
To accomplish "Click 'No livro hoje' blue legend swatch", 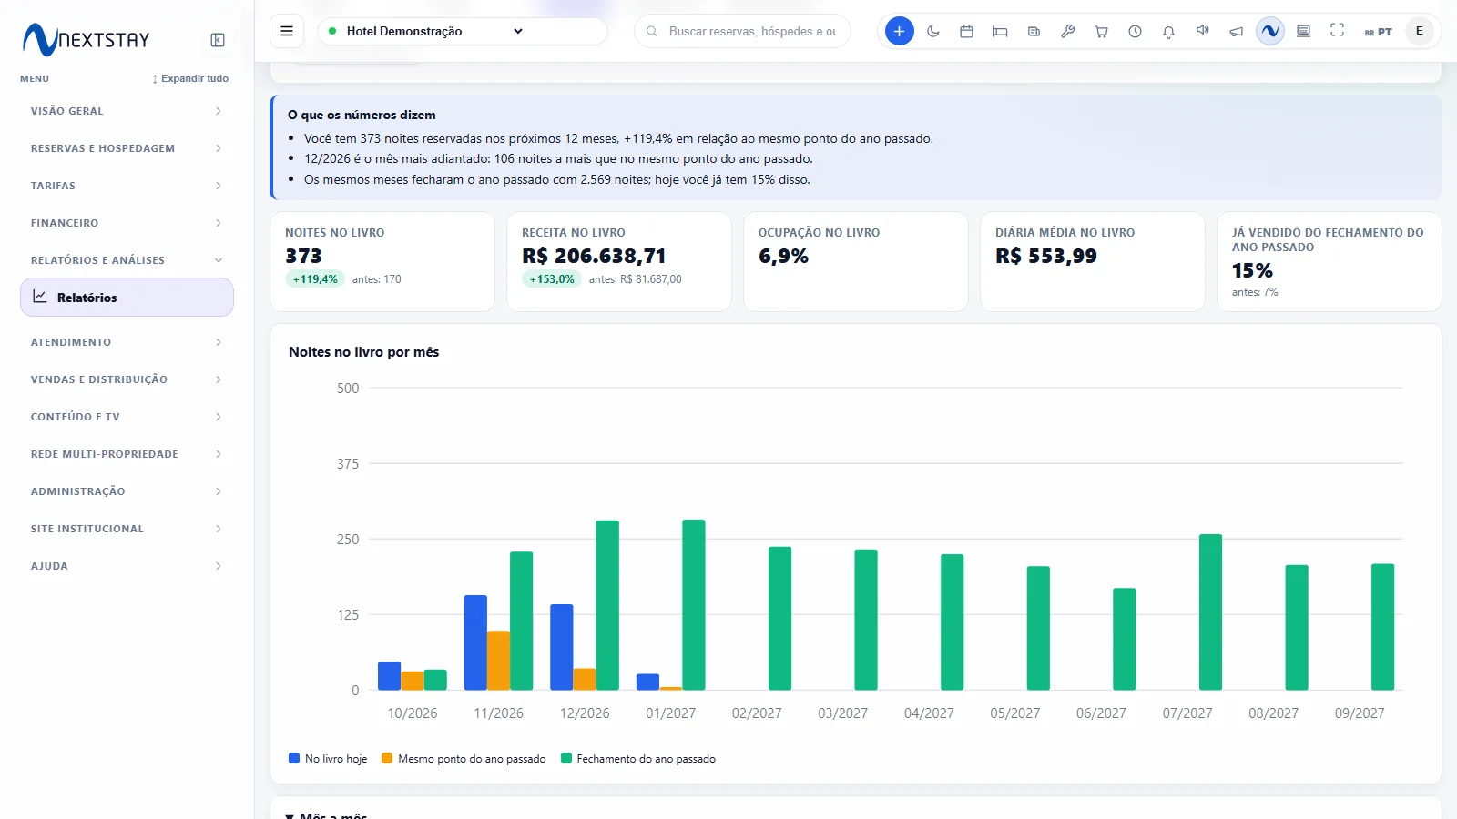I will (x=294, y=758).
